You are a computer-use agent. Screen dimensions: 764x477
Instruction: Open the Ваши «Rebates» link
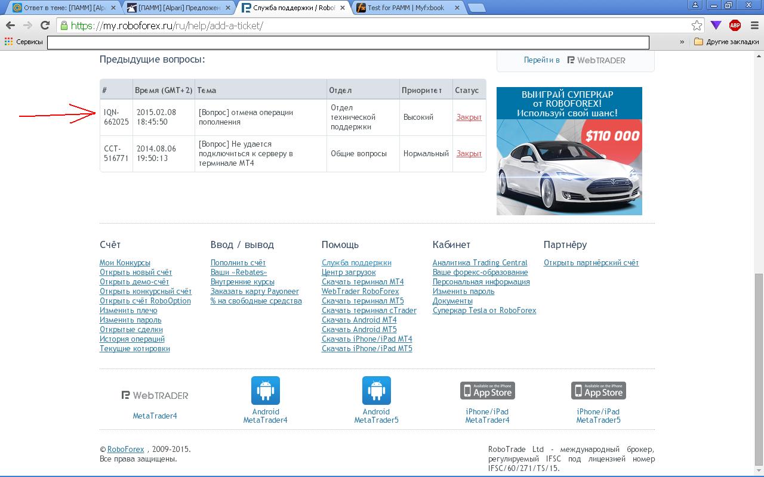coord(239,272)
